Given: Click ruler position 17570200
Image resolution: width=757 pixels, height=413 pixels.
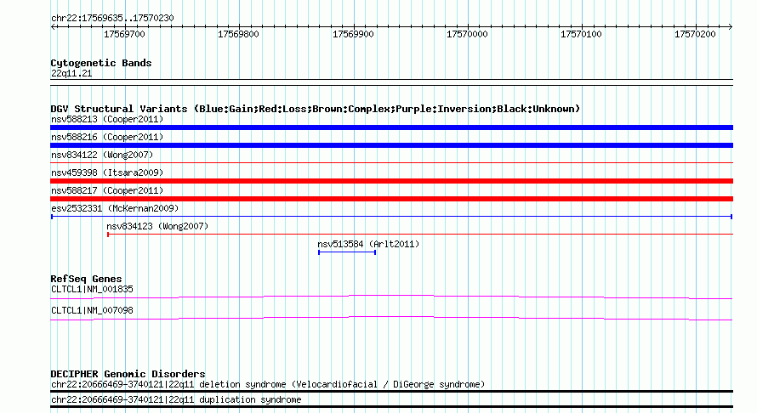Looking at the screenshot, I should (695, 34).
